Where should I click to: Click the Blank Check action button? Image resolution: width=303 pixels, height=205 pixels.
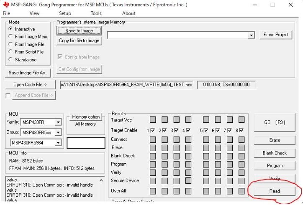[x=275, y=153]
